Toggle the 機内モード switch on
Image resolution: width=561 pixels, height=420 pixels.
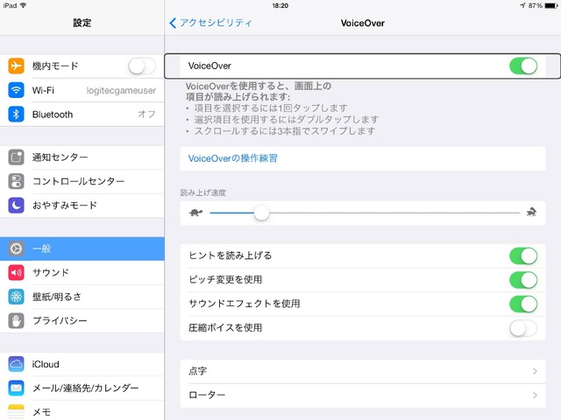coord(142,66)
